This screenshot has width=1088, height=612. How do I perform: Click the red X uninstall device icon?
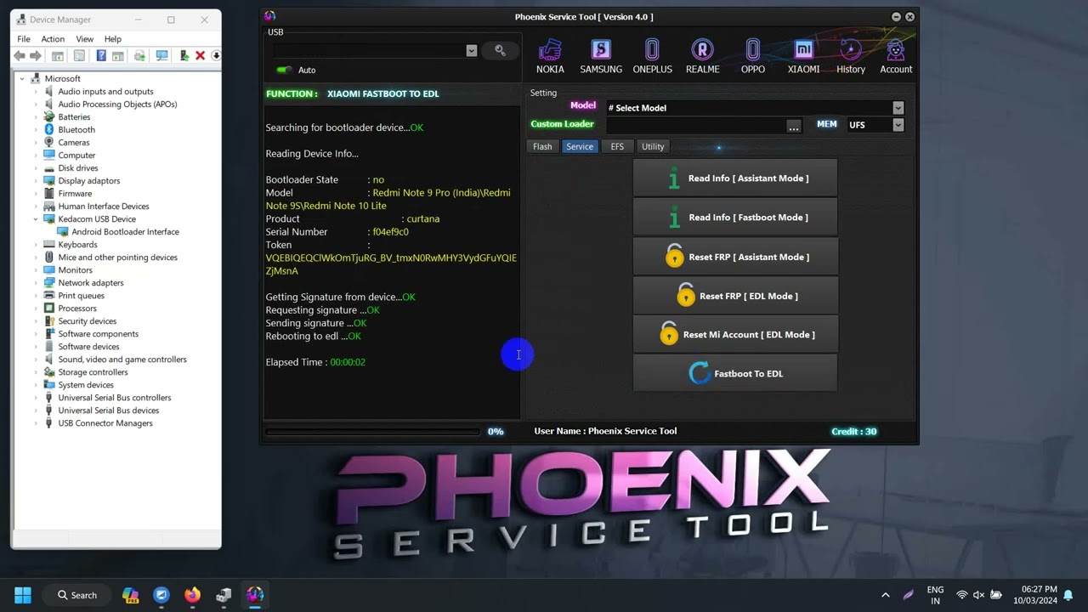(x=201, y=56)
